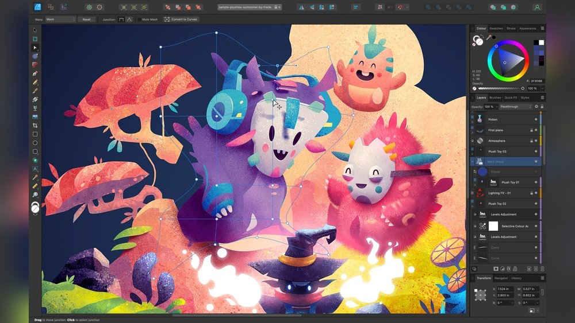Screen dimensions: 575x323
Task: Toggle visibility of Selective Colour layer
Action: tap(536, 226)
